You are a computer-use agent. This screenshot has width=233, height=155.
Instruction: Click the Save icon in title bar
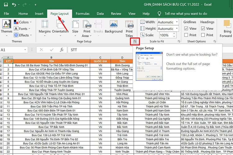[6, 5]
